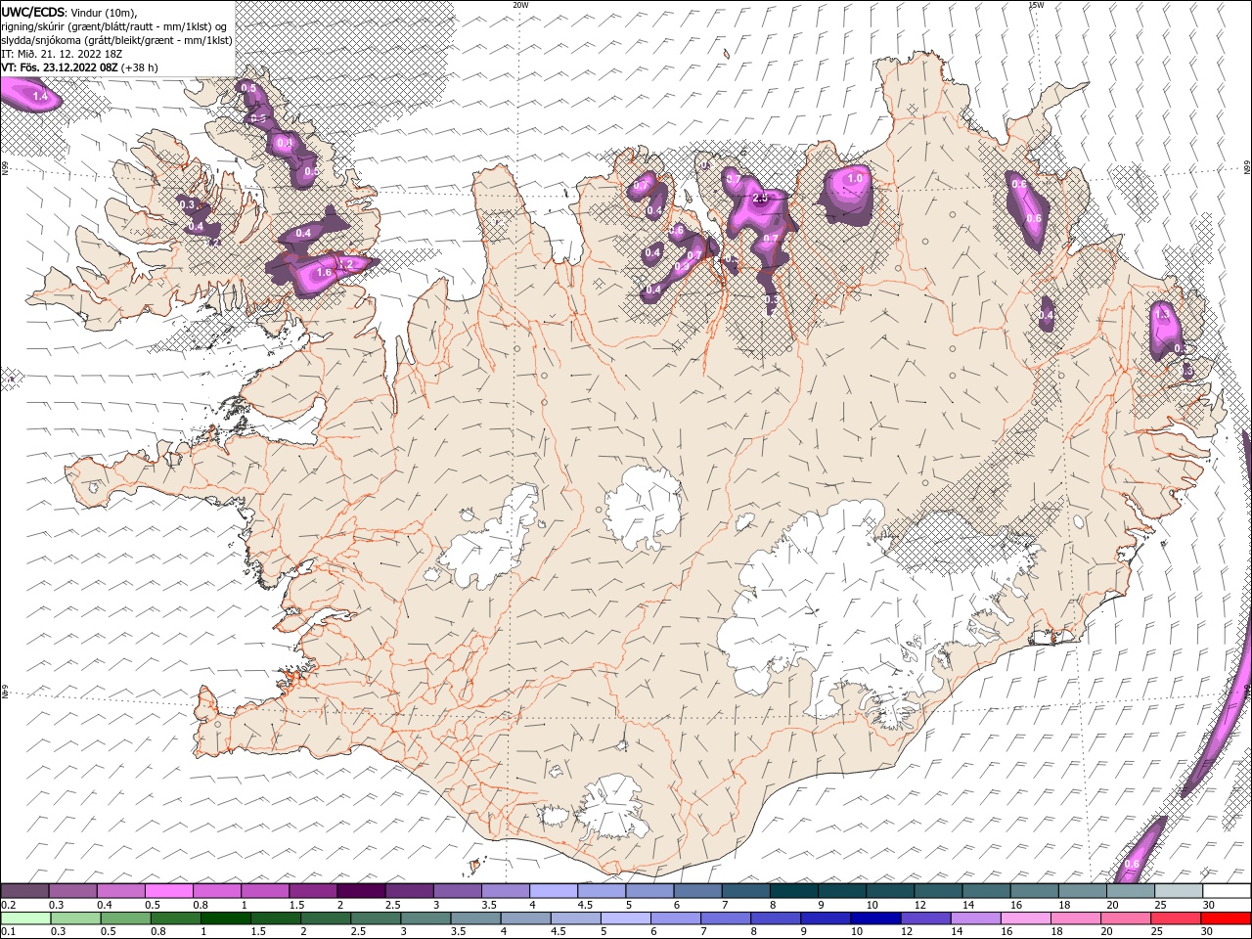Select the dark mauve 0.2 snow legend swatch
This screenshot has width=1252, height=939.
(x=25, y=890)
